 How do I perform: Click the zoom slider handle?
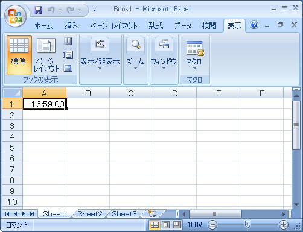click(247, 225)
